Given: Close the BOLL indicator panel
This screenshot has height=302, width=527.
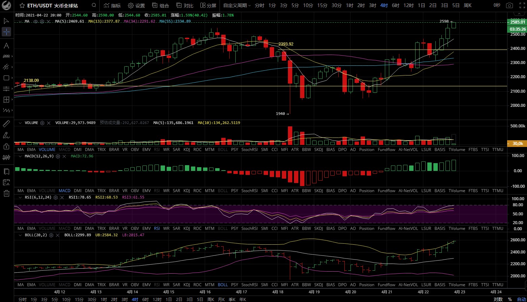Looking at the screenshot, I should click(57, 235).
